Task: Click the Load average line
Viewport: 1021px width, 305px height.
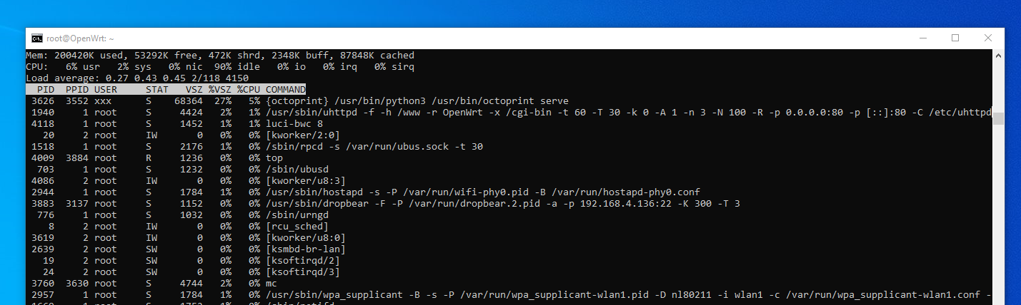Action: point(137,78)
